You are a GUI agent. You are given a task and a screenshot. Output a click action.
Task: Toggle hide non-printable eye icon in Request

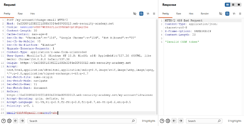(135, 14)
